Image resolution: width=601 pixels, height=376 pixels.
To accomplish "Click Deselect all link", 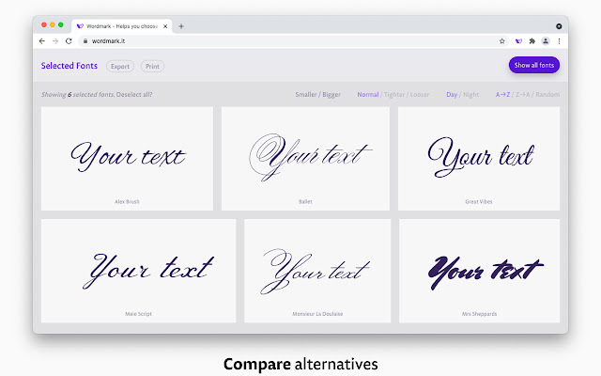I will click(x=134, y=94).
